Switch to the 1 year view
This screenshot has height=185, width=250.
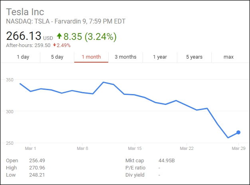[160, 57]
